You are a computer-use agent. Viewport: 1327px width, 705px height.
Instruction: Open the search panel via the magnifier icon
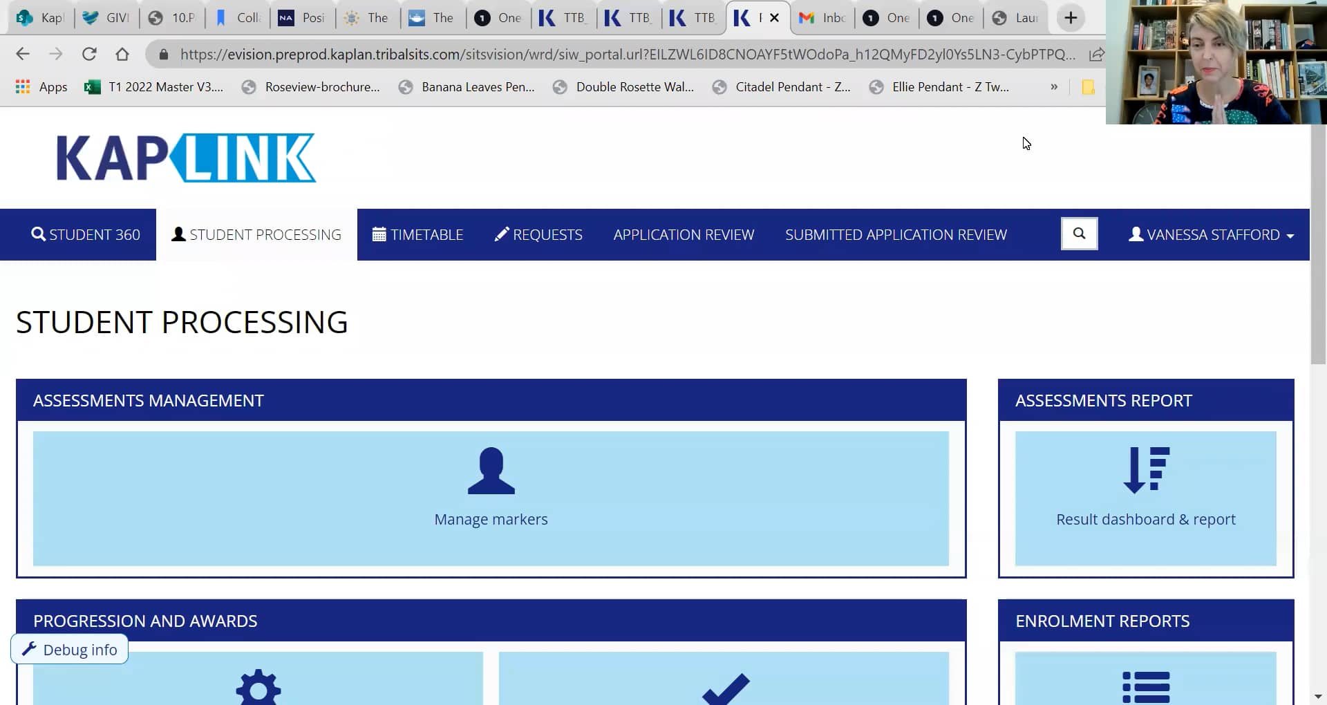1079,234
